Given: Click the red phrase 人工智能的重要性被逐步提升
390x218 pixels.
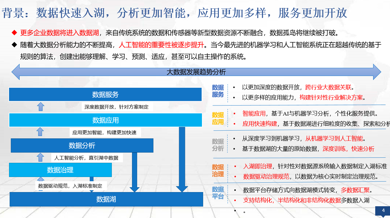Looking at the screenshot, I should coord(161,45).
